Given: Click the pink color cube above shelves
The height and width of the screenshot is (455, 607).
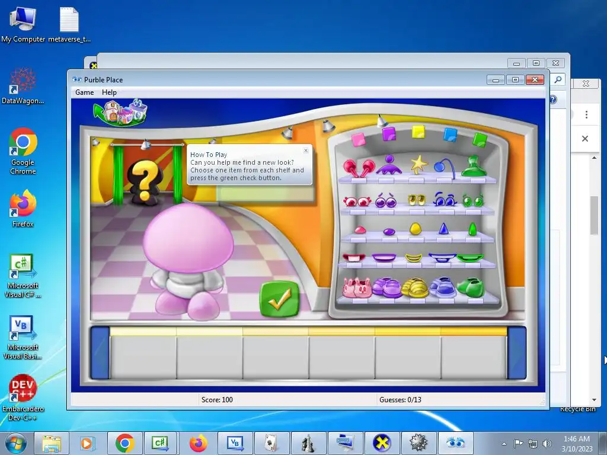Looking at the screenshot, I should 358,139.
